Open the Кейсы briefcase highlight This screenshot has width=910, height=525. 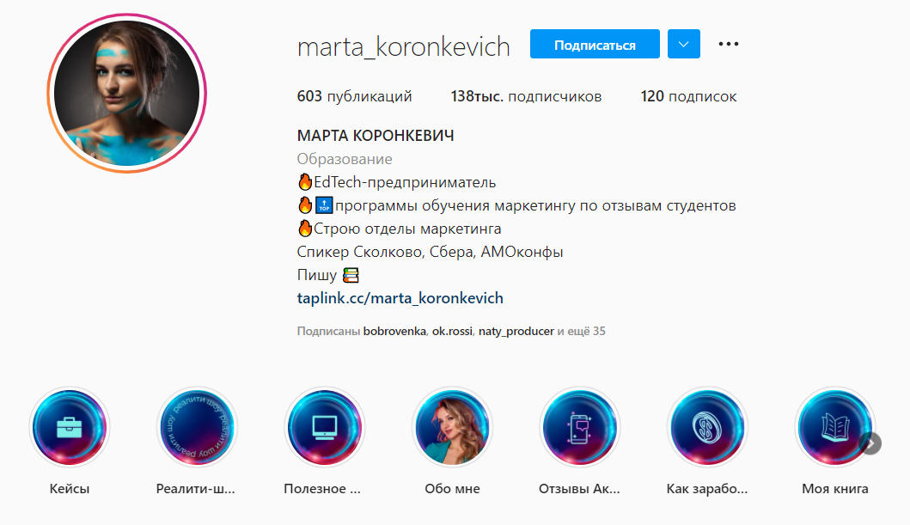tap(69, 428)
